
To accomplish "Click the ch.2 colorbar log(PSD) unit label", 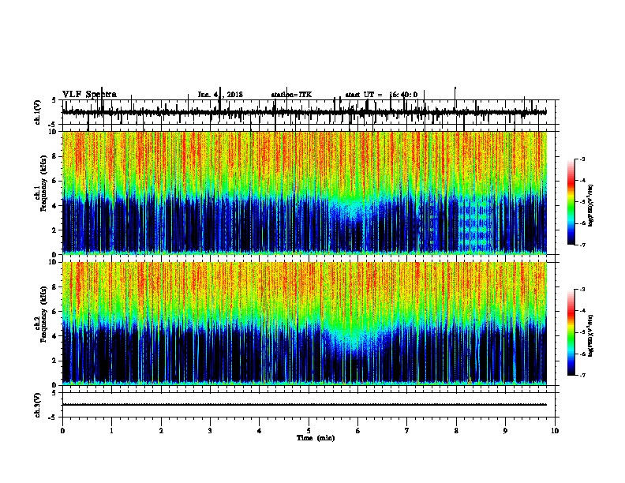I will pyautogui.click(x=591, y=336).
